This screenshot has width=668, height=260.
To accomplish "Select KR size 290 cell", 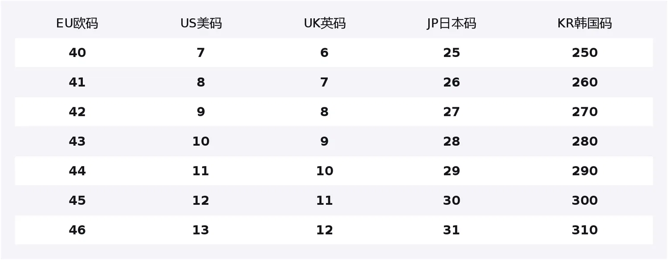I will 585,171.
